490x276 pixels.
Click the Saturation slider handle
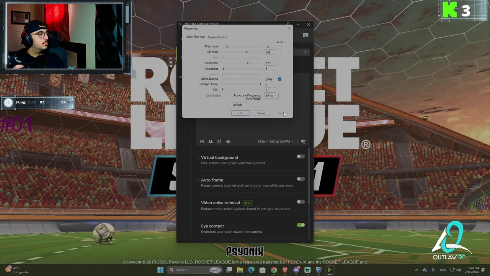(x=248, y=63)
